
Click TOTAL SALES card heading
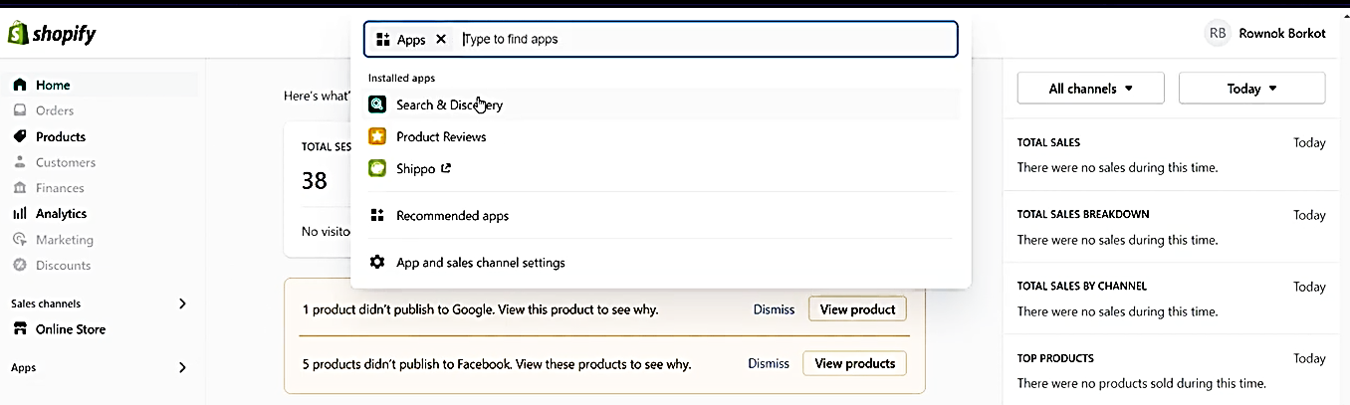1048,142
